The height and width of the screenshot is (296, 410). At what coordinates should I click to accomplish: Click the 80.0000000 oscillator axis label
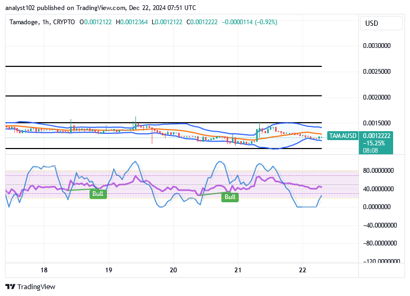click(x=383, y=171)
